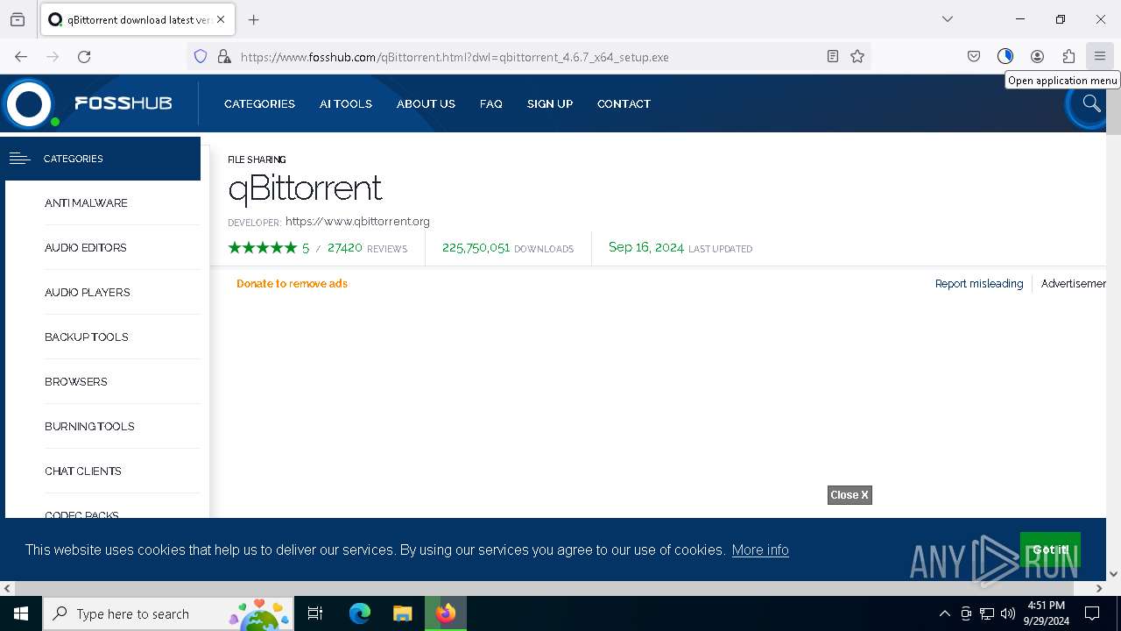Click Report misleading link

[979, 283]
